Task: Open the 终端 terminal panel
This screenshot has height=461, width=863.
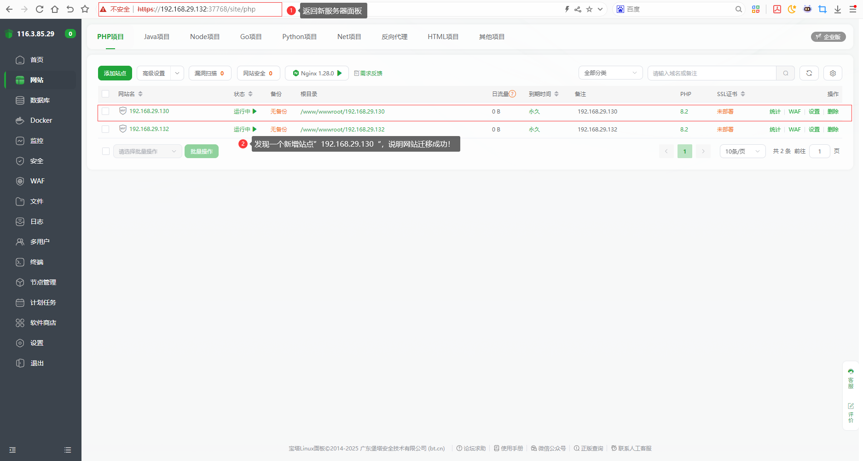Action: tap(38, 262)
